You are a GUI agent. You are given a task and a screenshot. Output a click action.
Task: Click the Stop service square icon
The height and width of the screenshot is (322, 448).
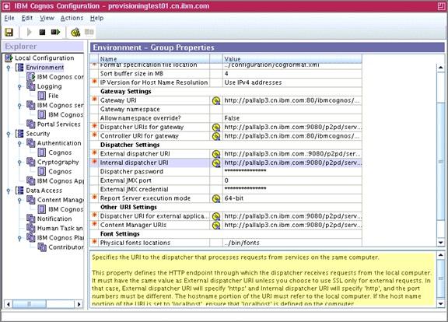point(42,33)
